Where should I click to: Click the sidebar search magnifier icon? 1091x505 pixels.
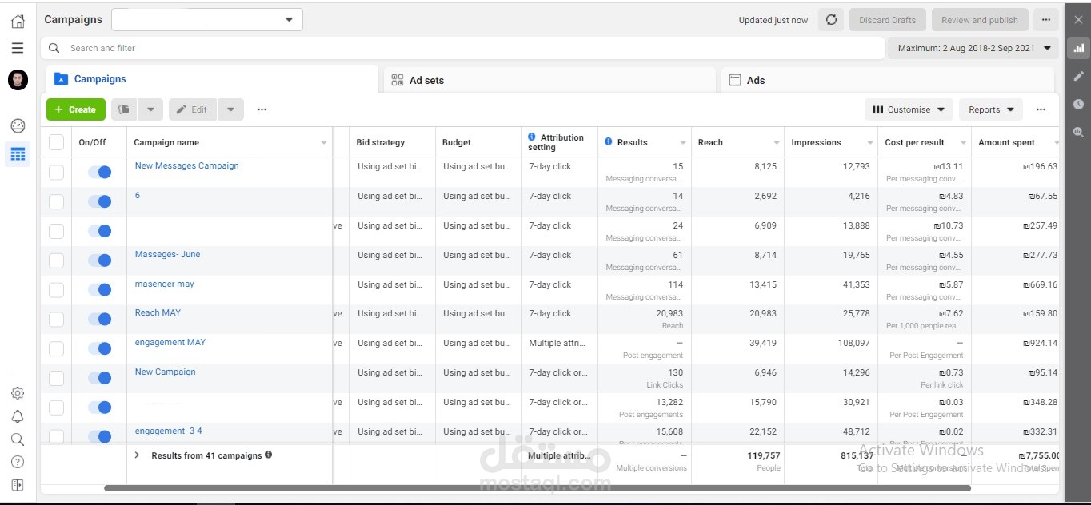pos(18,439)
